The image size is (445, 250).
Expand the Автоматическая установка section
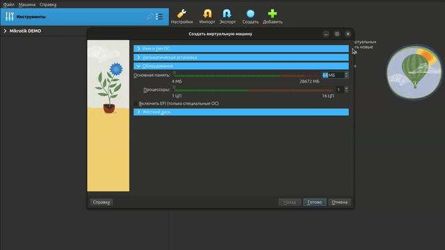point(241,57)
